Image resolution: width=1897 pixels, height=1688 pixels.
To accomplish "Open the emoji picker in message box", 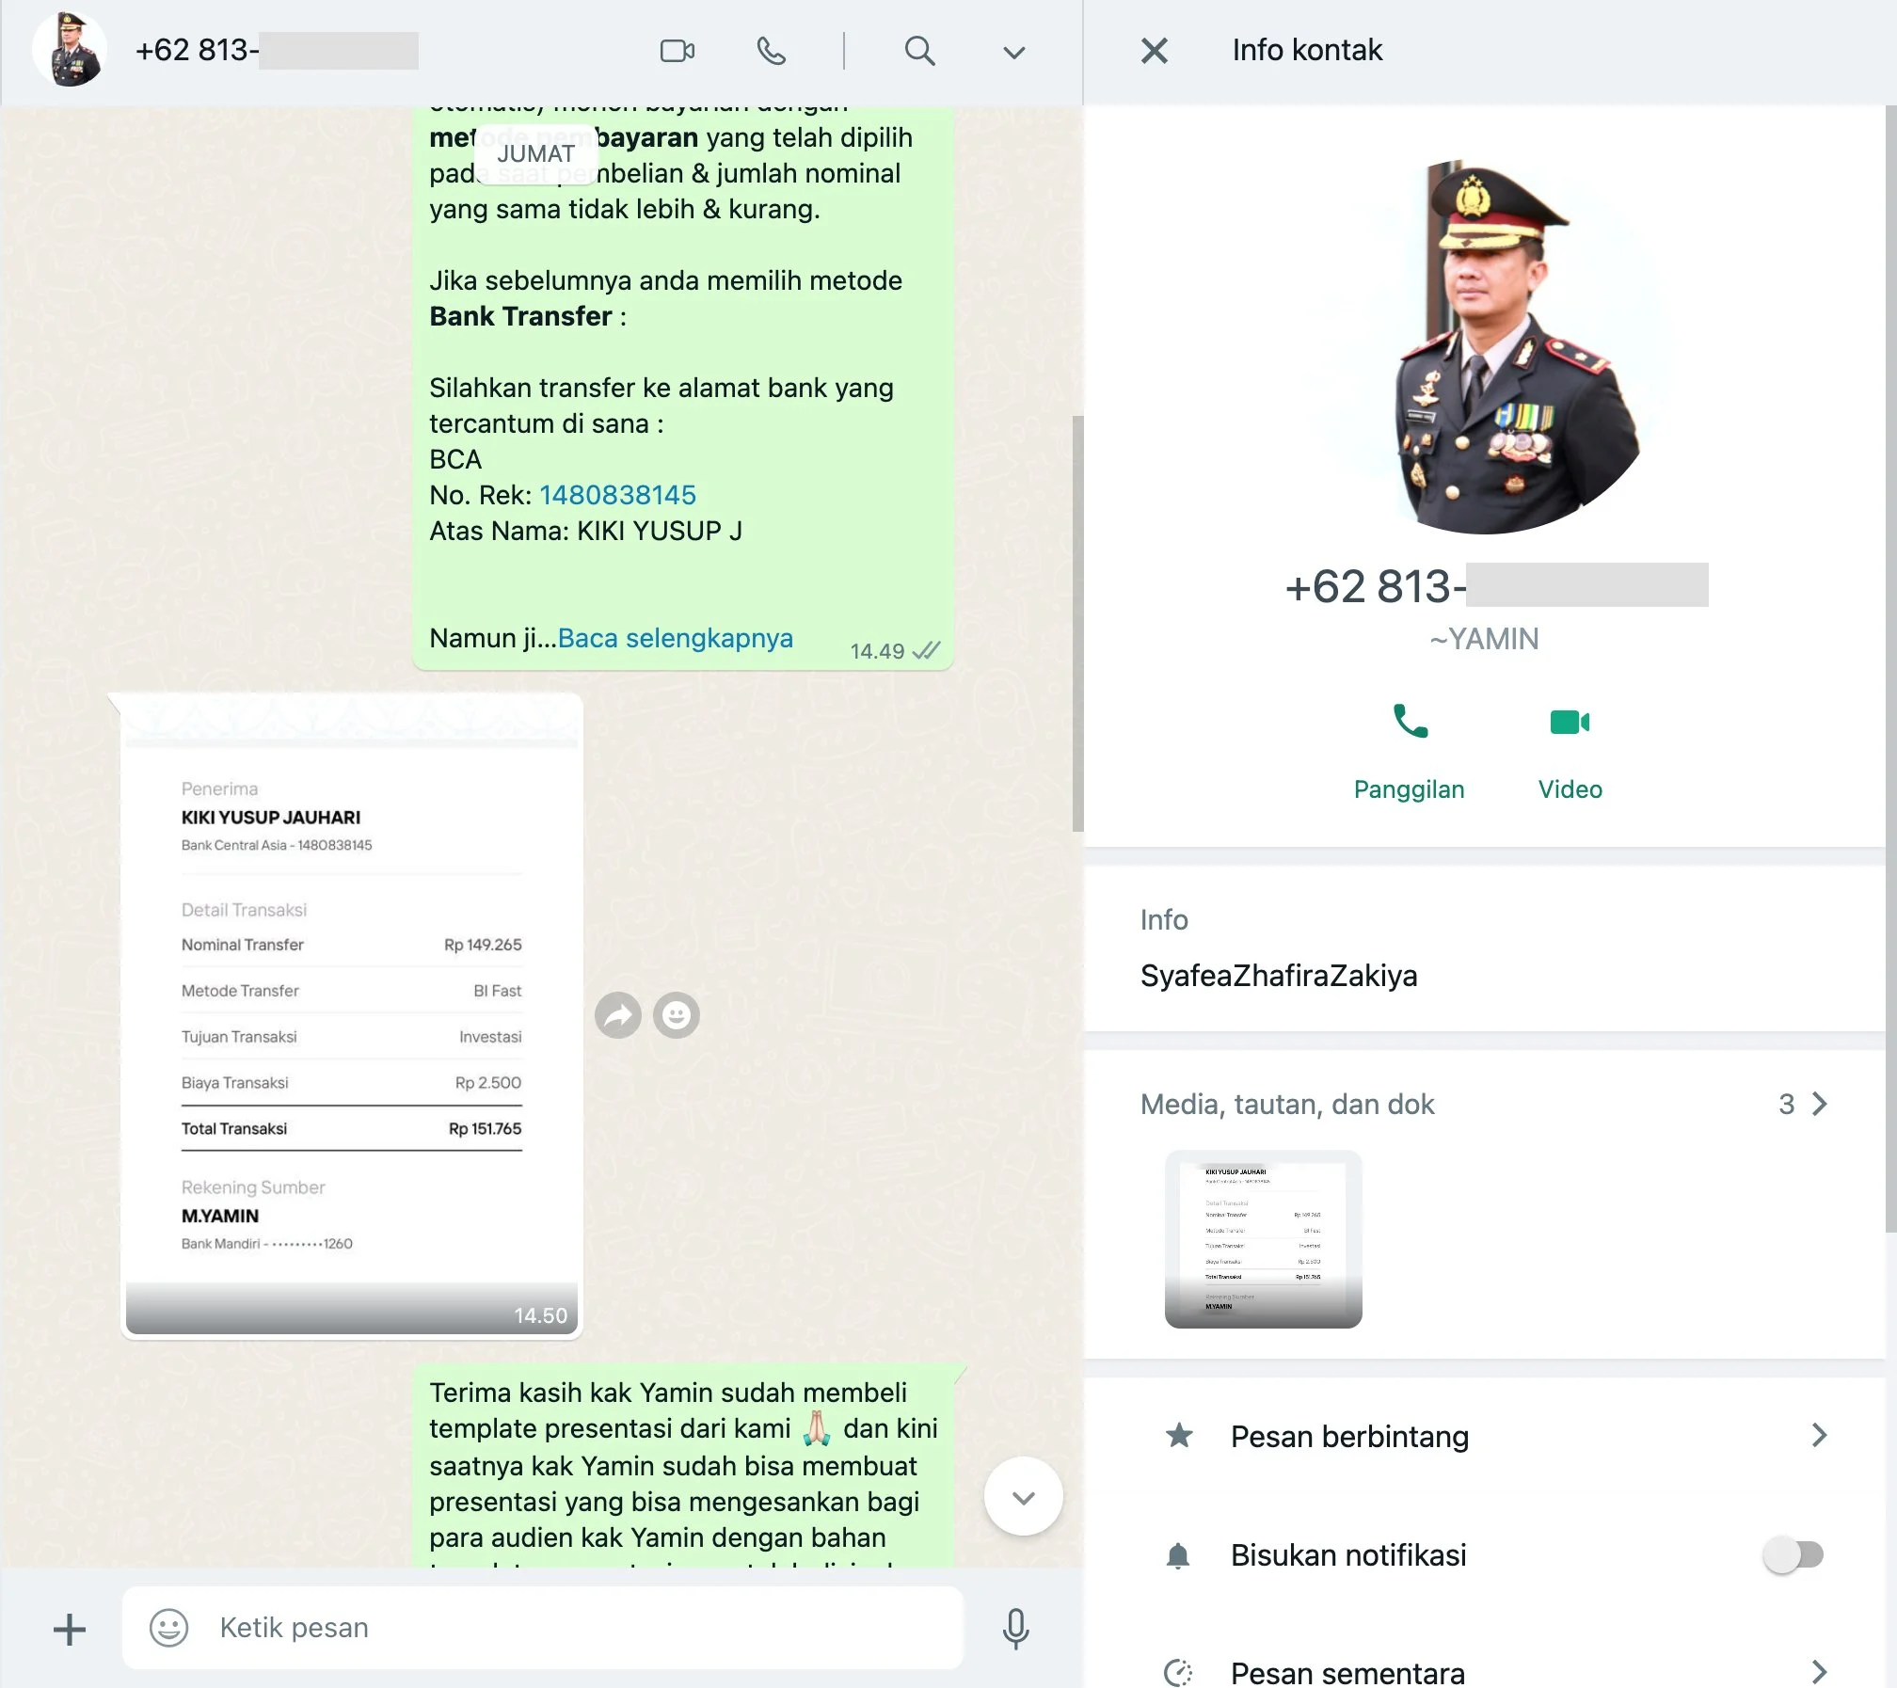I will 169,1627.
